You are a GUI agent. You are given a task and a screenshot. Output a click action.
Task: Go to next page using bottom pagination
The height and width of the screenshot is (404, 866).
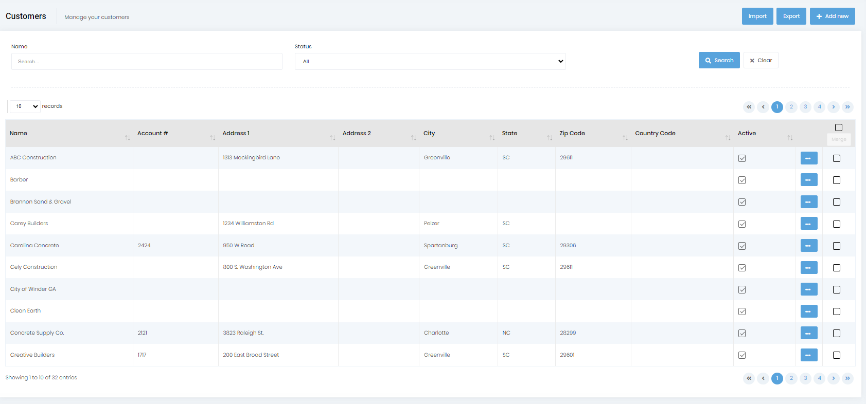[834, 378]
